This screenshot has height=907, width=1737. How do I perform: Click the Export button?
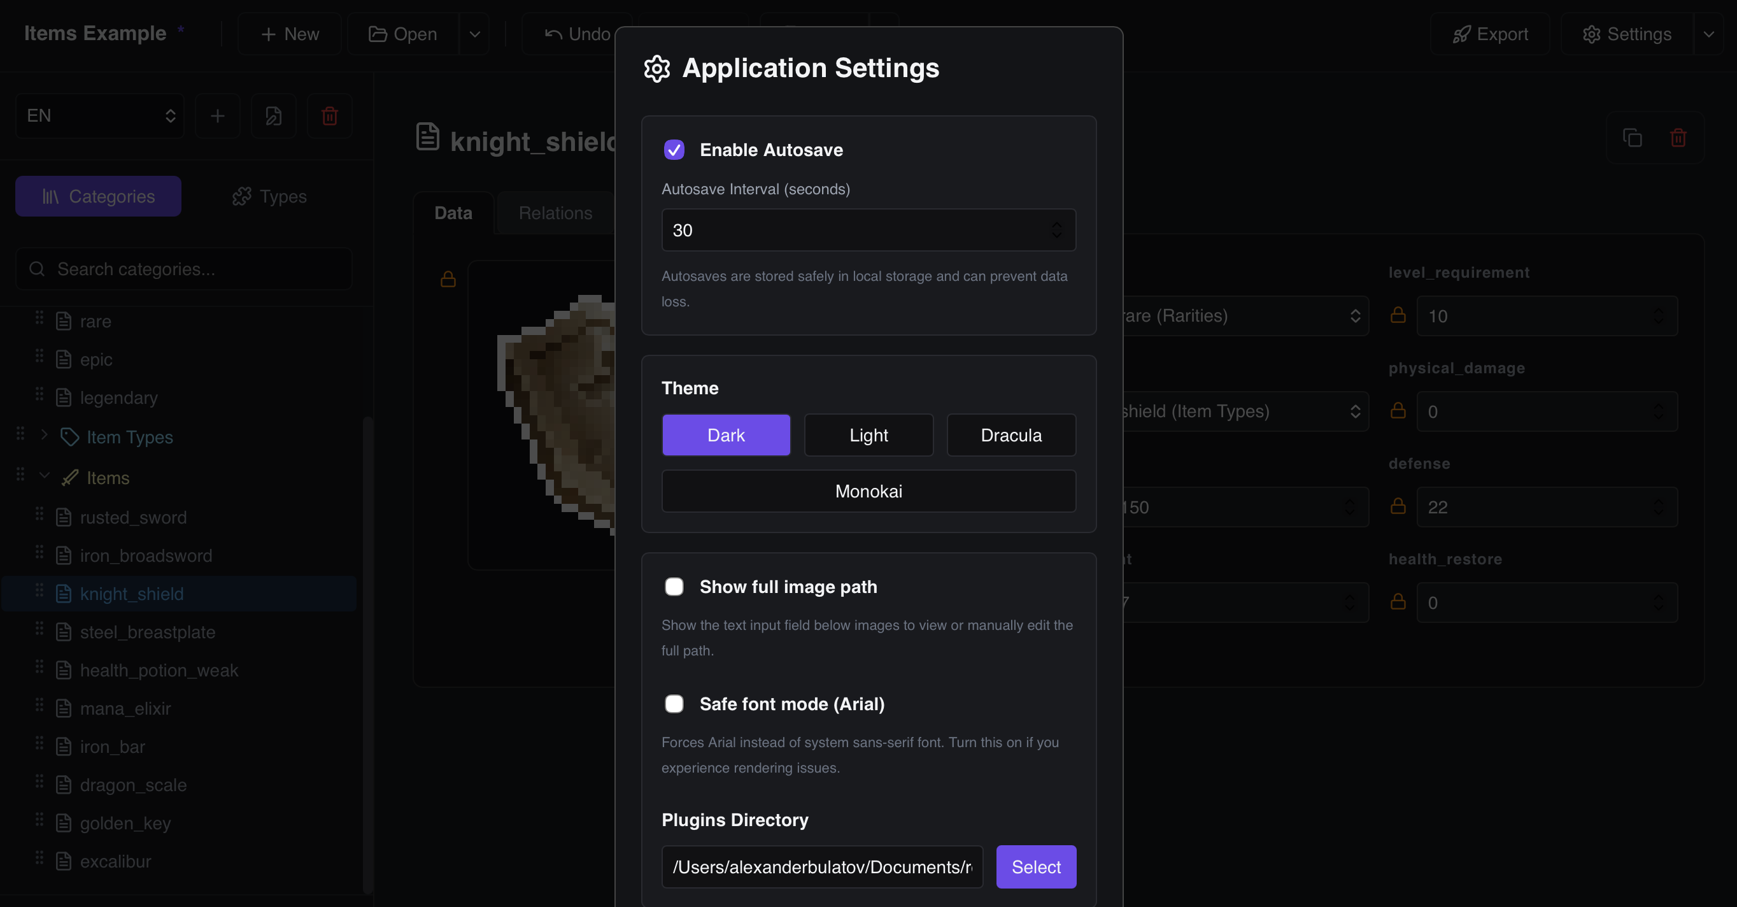coord(1490,34)
